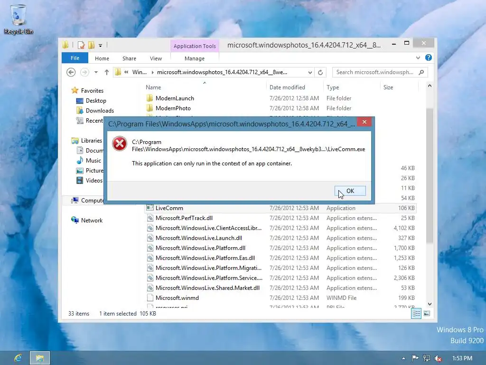Open Desktop in the navigation pane
This screenshot has width=486, height=365.
click(96, 101)
